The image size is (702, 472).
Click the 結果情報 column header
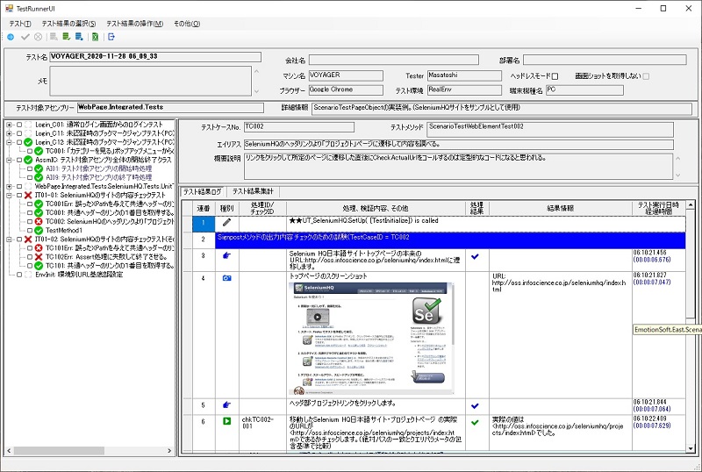[x=560, y=209]
